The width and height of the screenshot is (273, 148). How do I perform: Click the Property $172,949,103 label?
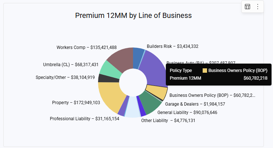tap(76, 103)
